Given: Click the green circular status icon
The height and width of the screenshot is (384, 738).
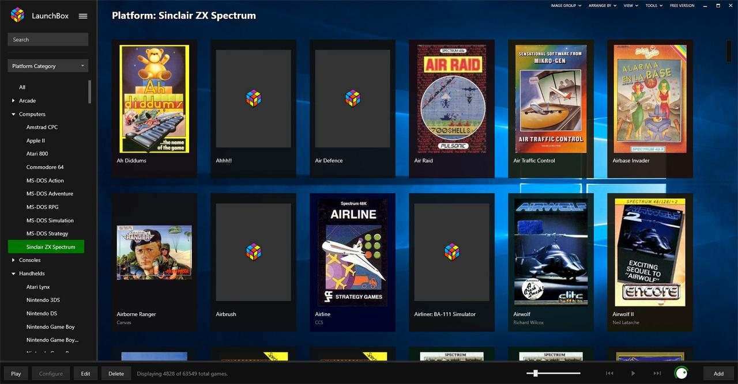Looking at the screenshot, I should point(681,373).
